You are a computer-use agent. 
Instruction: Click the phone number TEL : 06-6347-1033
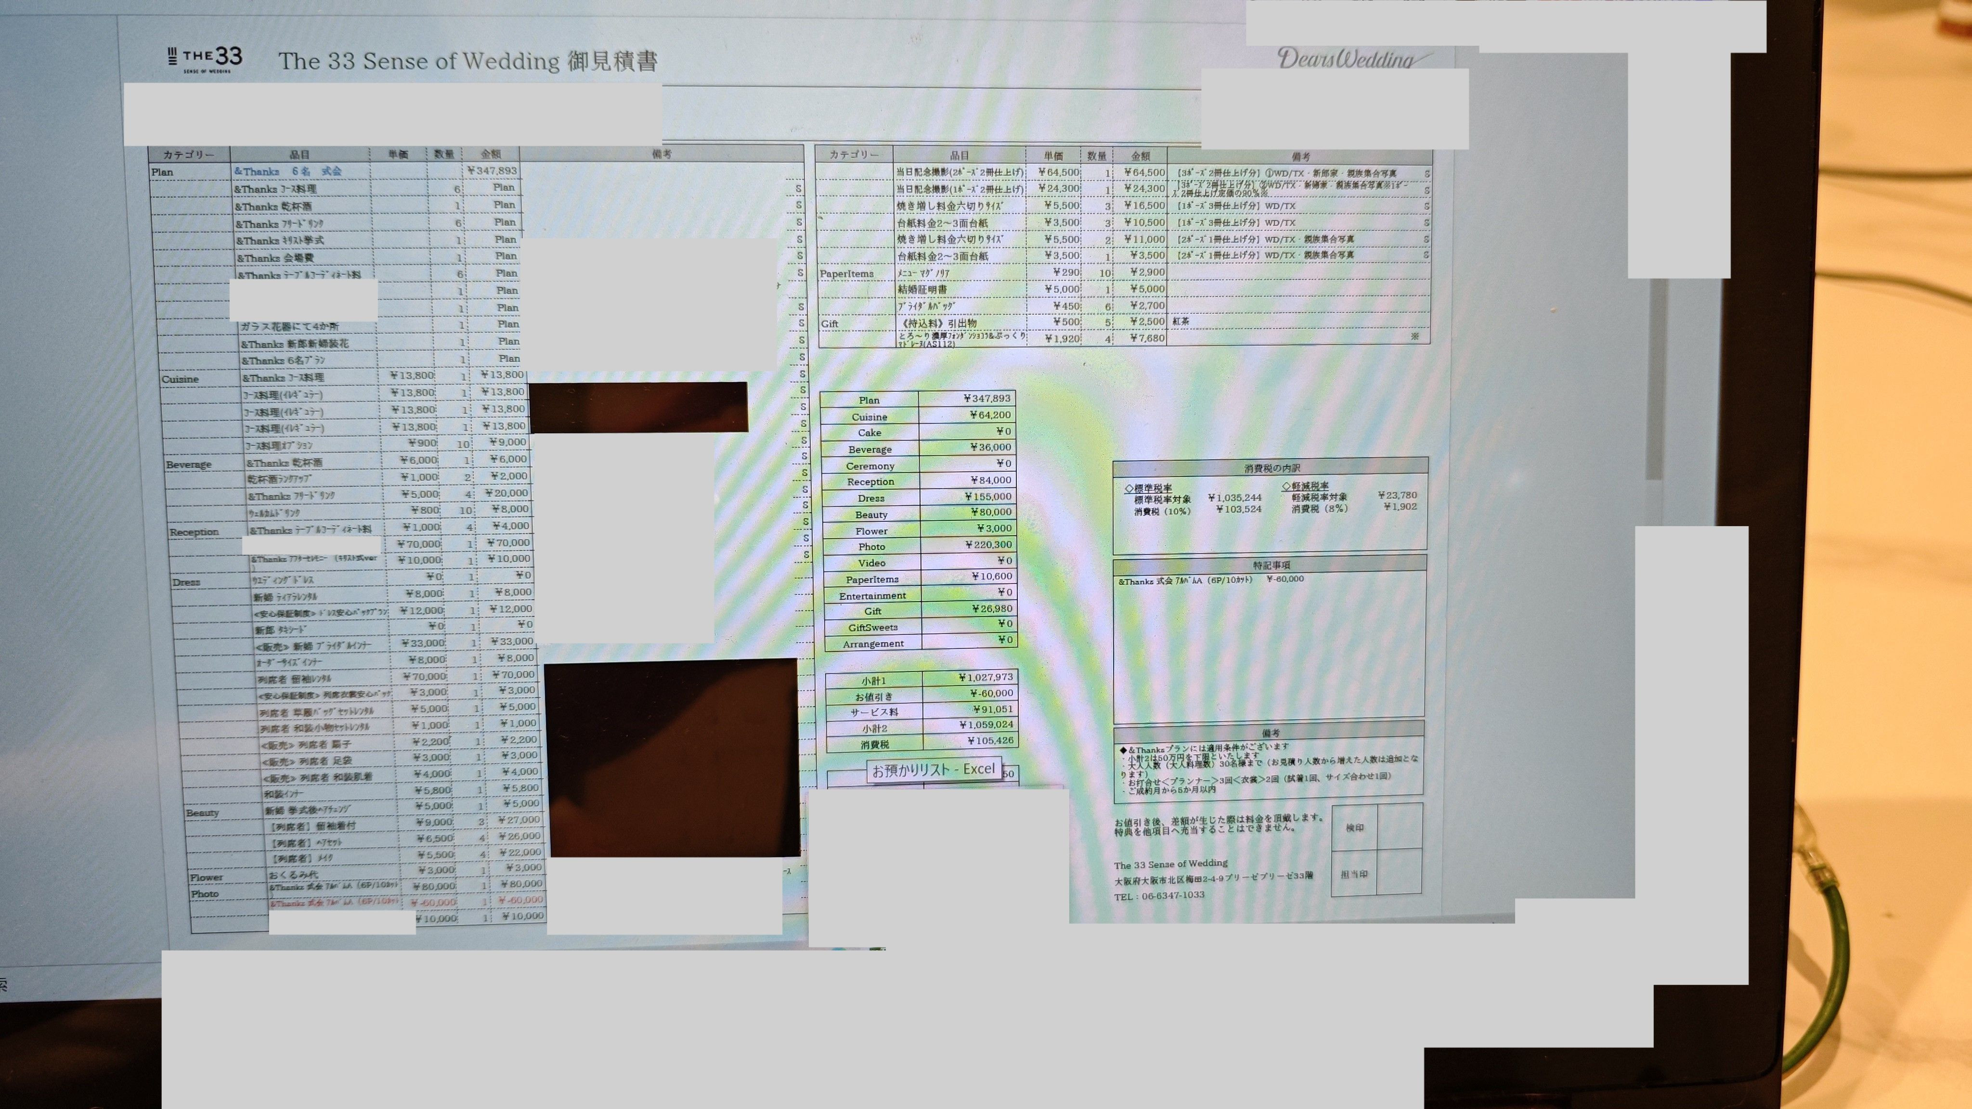[1159, 895]
